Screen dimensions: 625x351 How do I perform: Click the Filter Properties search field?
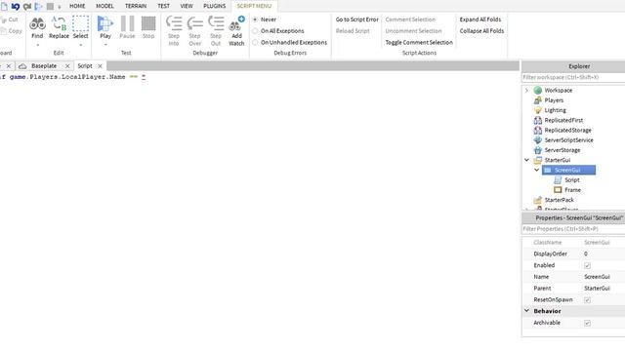click(573, 229)
